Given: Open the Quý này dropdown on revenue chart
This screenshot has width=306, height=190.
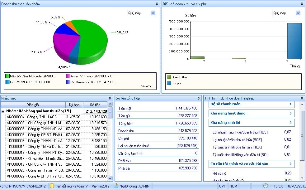Looking at the screenshot, I should pyautogui.click(x=298, y=13).
